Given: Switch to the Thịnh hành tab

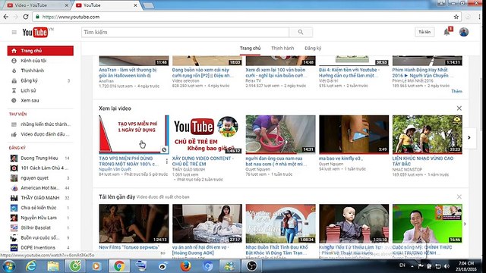Looking at the screenshot, I should pos(282,49).
